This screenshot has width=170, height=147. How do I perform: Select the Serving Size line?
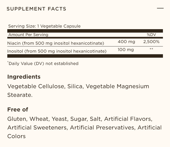tap(44, 26)
